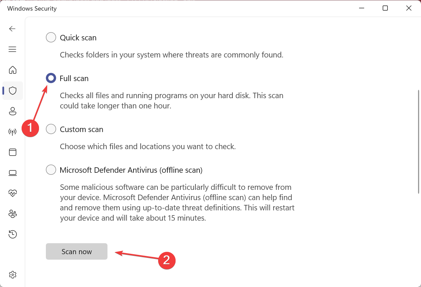This screenshot has height=287, width=421.
Task: Open Device security laptop icon
Action: 13,173
